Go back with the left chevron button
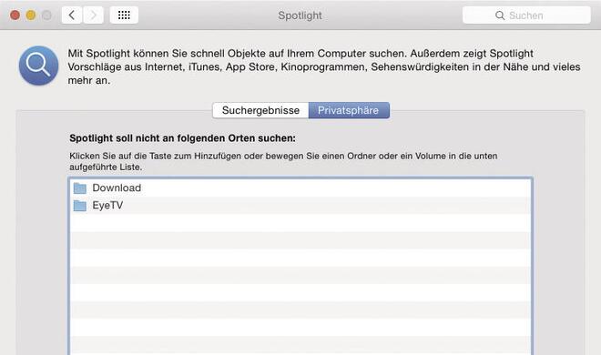 [72, 15]
